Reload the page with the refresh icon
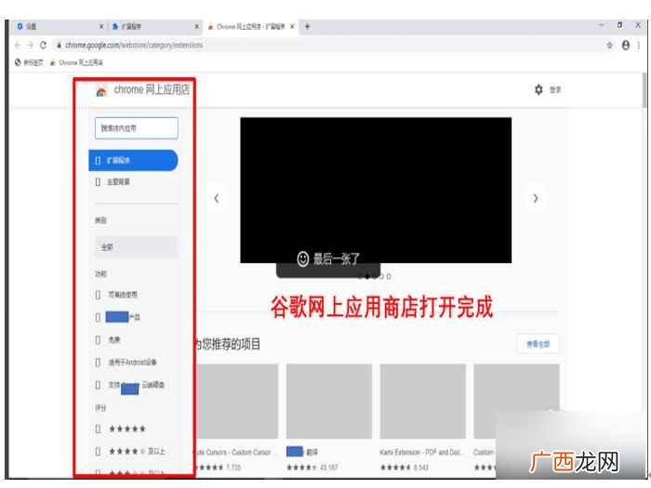The width and height of the screenshot is (651, 488). click(x=43, y=45)
